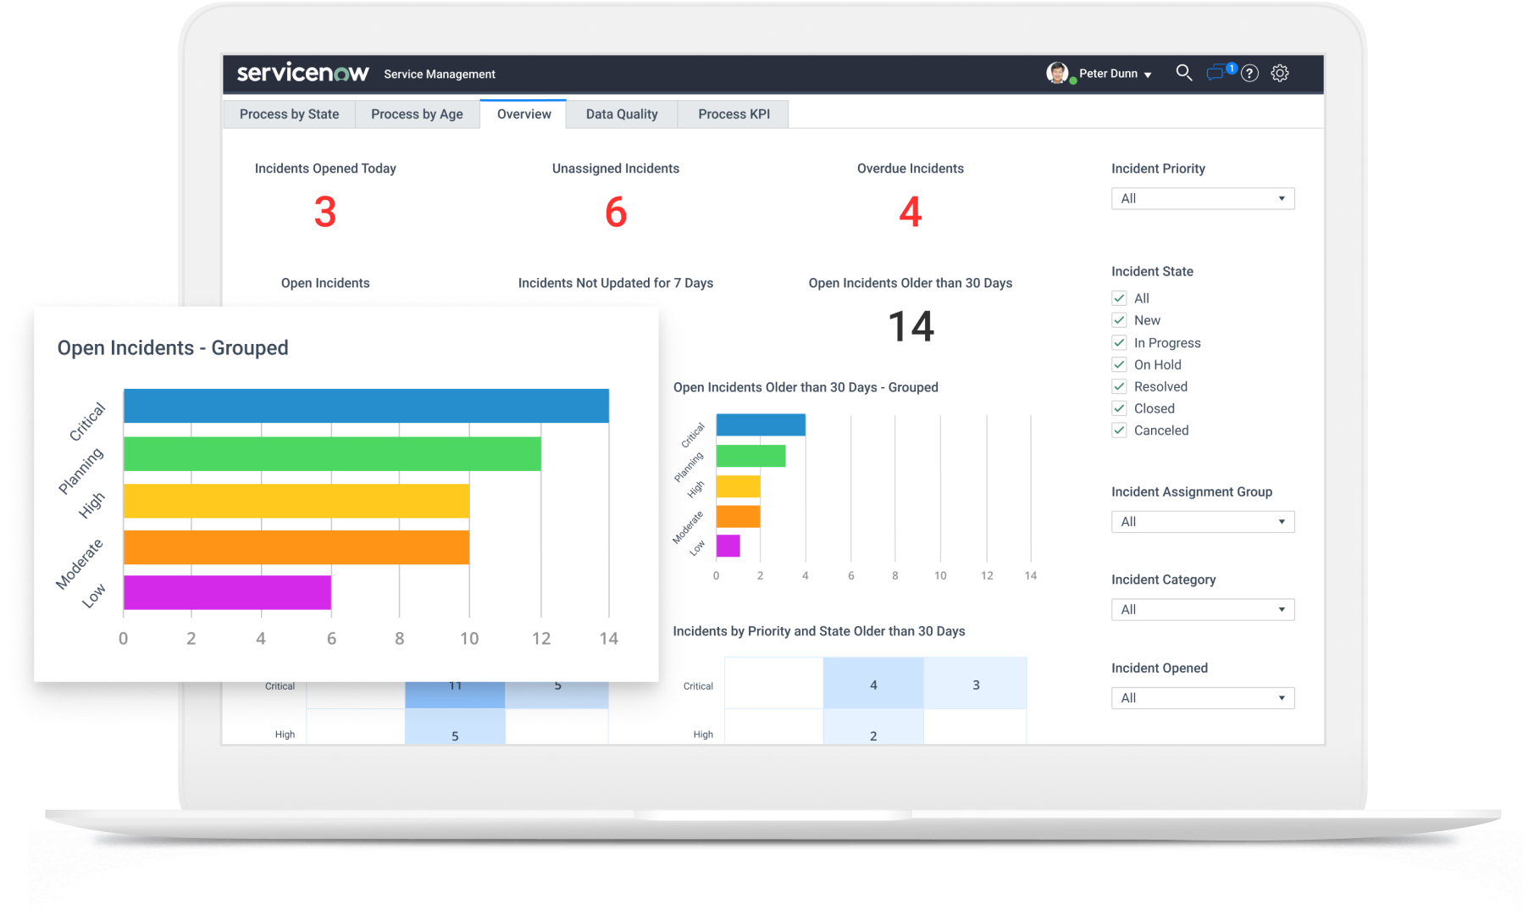Expand the Peter Dunn user menu arrow
Image resolution: width=1523 pixels, height=921 pixels.
tap(1148, 75)
